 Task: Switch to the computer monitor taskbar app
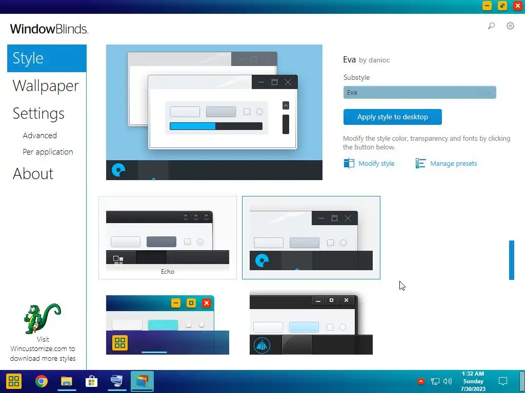click(117, 381)
